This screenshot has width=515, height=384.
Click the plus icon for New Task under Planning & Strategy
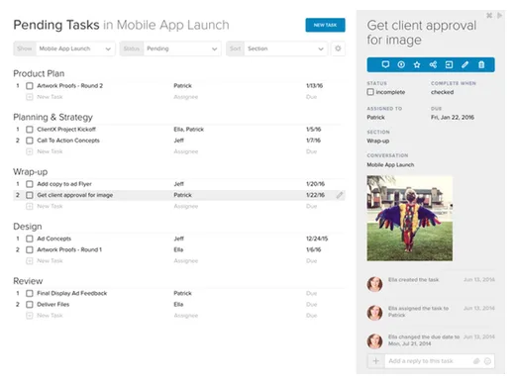pos(30,151)
